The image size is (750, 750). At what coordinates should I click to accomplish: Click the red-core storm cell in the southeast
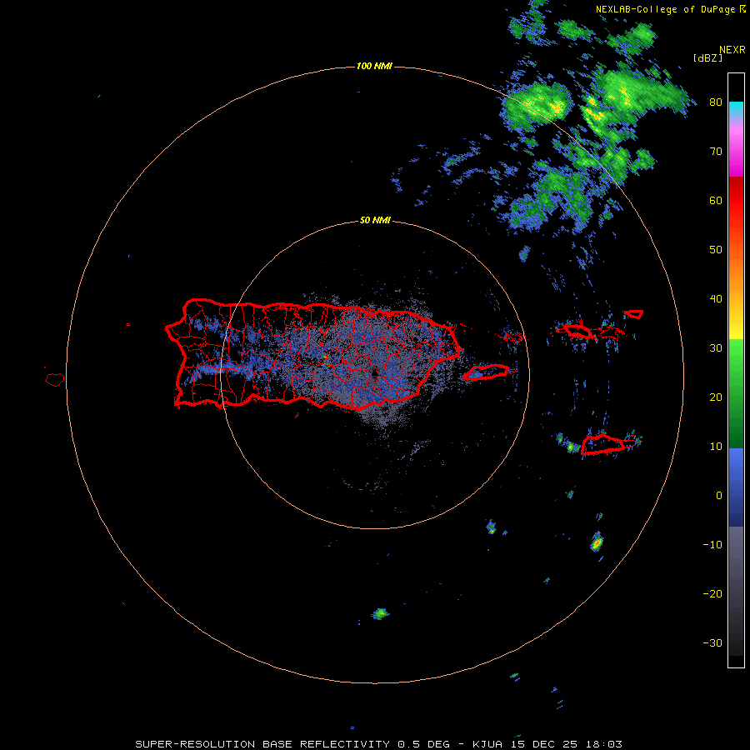[x=597, y=542]
